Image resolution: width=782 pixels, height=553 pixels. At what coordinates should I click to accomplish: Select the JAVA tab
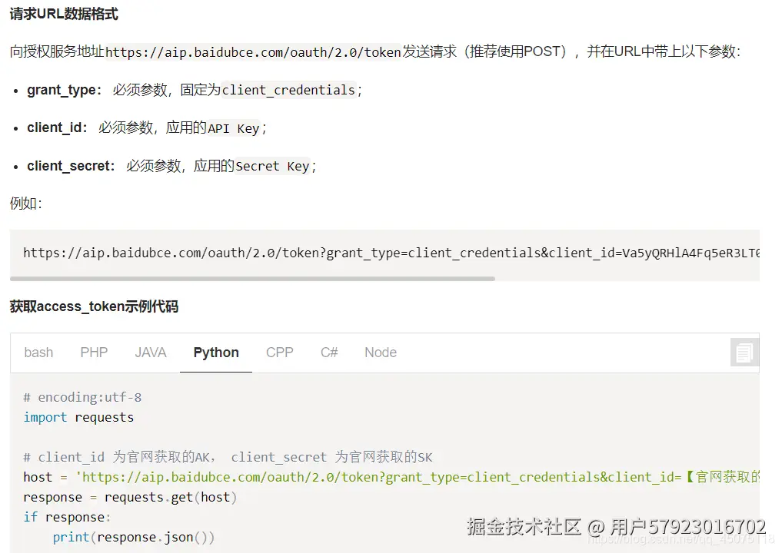(x=151, y=353)
